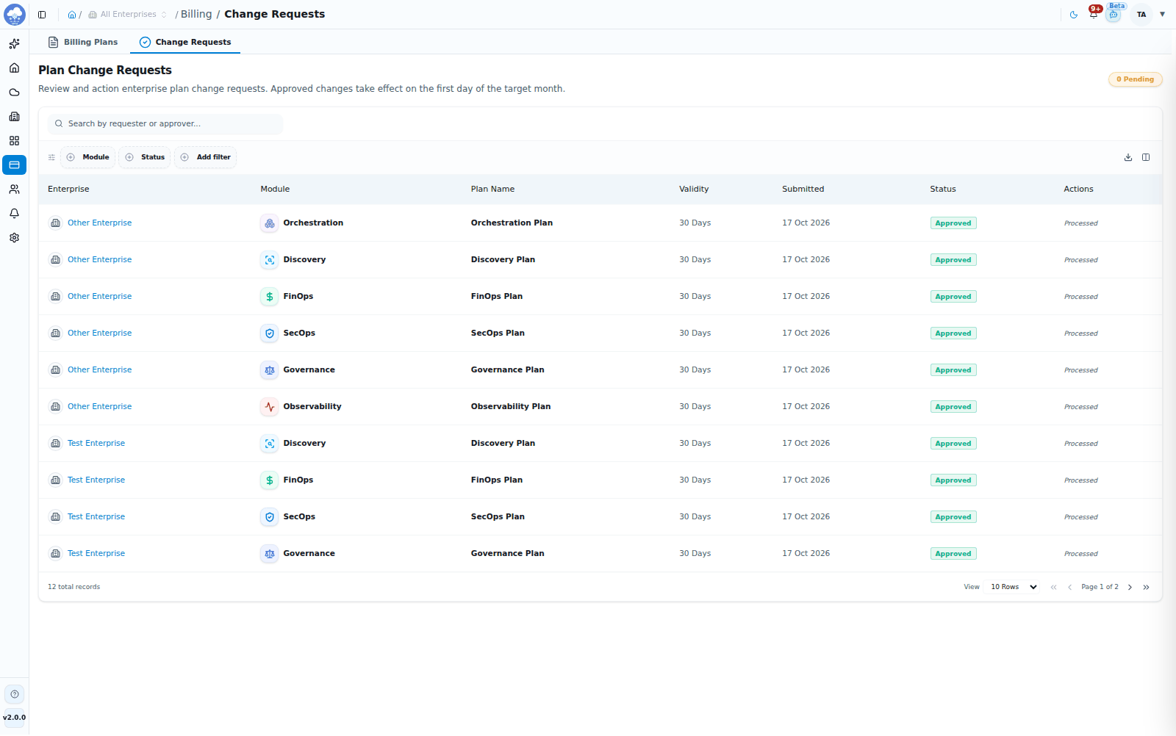Open the TA user menu arrow
The height and width of the screenshot is (736, 1176).
point(1162,15)
